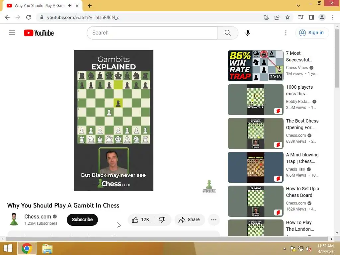Open 'How to Set Up a Chess Board' title

[x=302, y=192]
